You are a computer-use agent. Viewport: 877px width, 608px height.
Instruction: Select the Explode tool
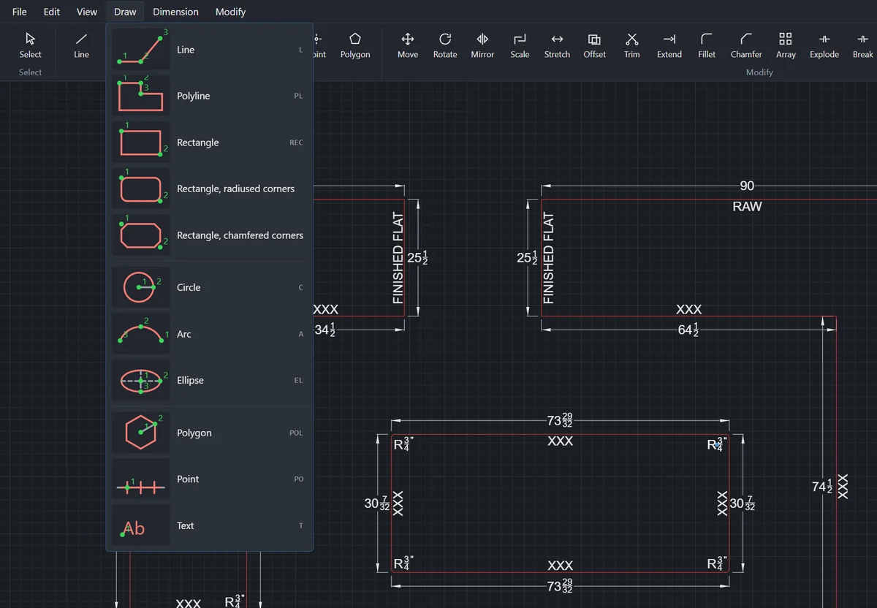pyautogui.click(x=824, y=45)
